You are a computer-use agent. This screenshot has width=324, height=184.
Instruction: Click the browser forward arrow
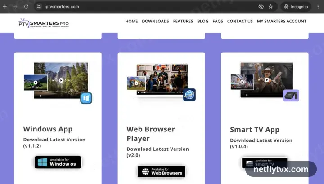[15, 7]
